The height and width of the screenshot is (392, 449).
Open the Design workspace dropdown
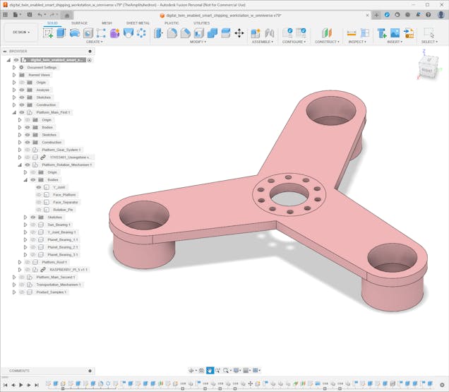pyautogui.click(x=20, y=32)
